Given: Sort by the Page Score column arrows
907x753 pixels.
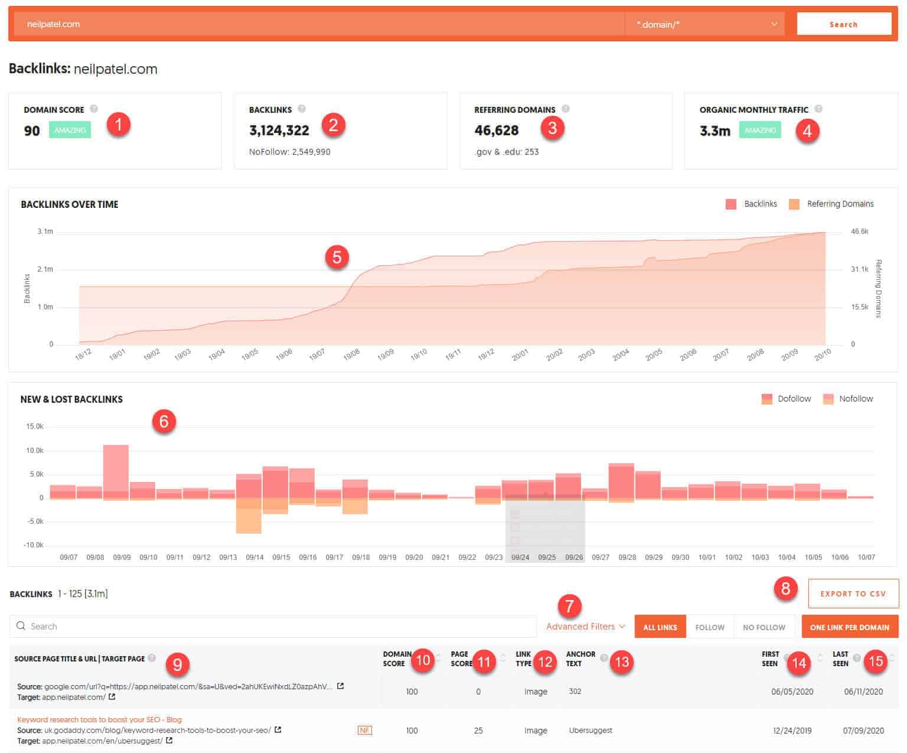Looking at the screenshot, I should point(503,658).
